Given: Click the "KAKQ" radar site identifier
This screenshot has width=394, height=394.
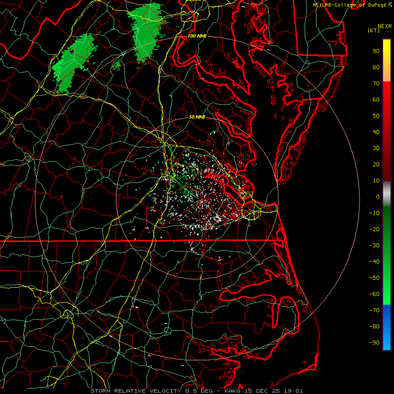Looking at the screenshot, I should click(232, 391).
